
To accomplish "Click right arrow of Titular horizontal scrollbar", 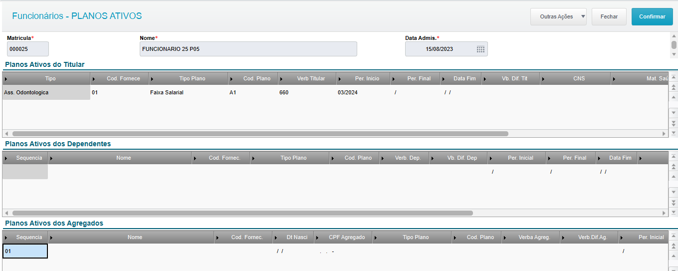I will [664, 134].
